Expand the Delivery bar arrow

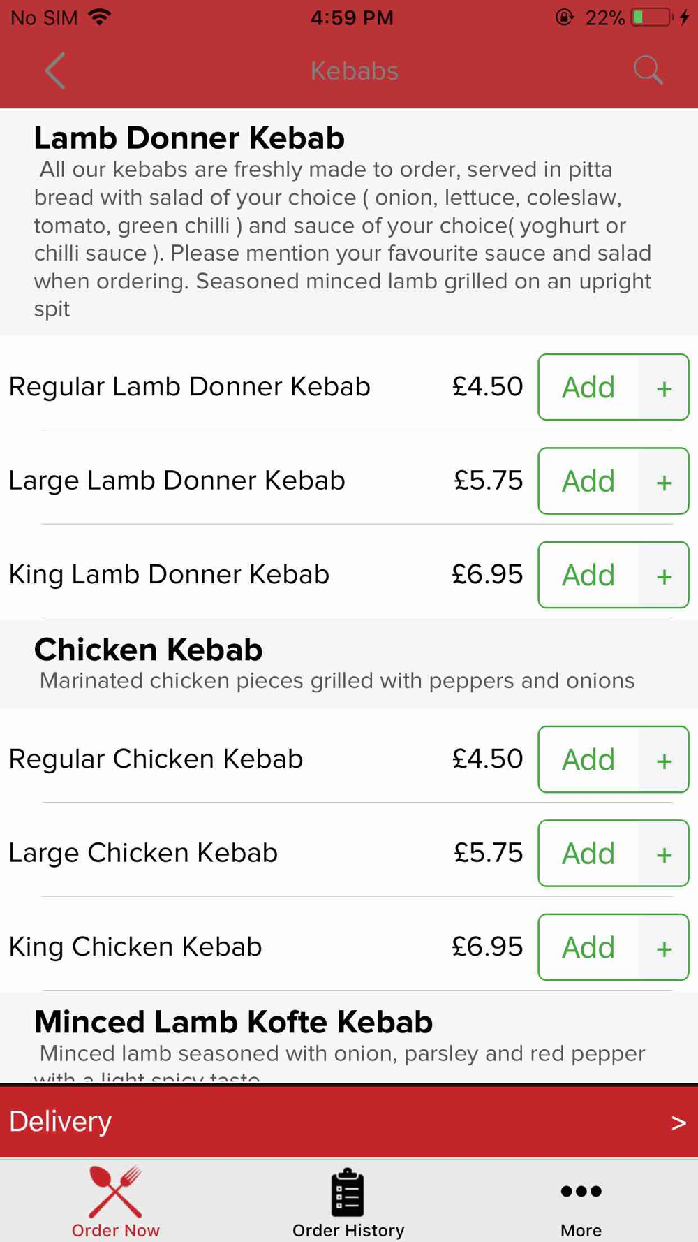[678, 1122]
